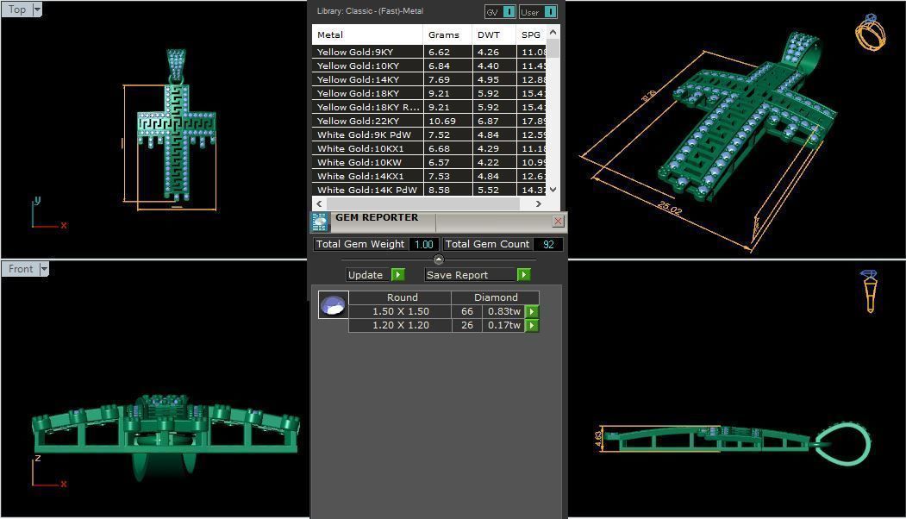Image resolution: width=906 pixels, height=519 pixels.
Task: Select the Yellow Gold:22KY row
Action: 428,121
